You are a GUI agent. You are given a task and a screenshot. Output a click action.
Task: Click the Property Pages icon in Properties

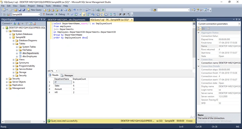[x=208, y=28]
